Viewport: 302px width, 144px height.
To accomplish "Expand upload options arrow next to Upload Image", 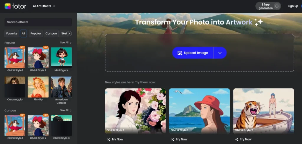I will 220,53.
